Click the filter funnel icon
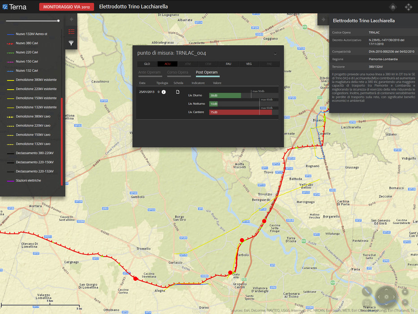The height and width of the screenshot is (314, 418). pyautogui.click(x=71, y=43)
